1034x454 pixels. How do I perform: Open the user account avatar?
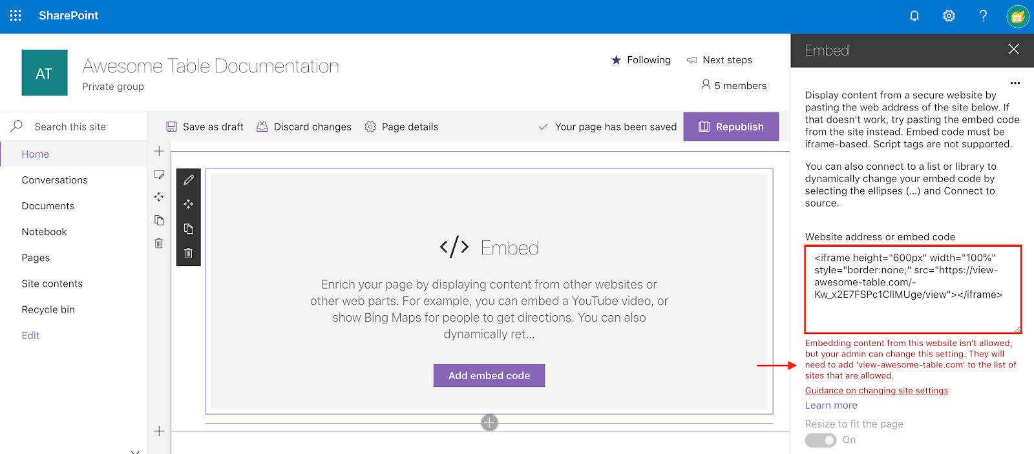point(1018,16)
